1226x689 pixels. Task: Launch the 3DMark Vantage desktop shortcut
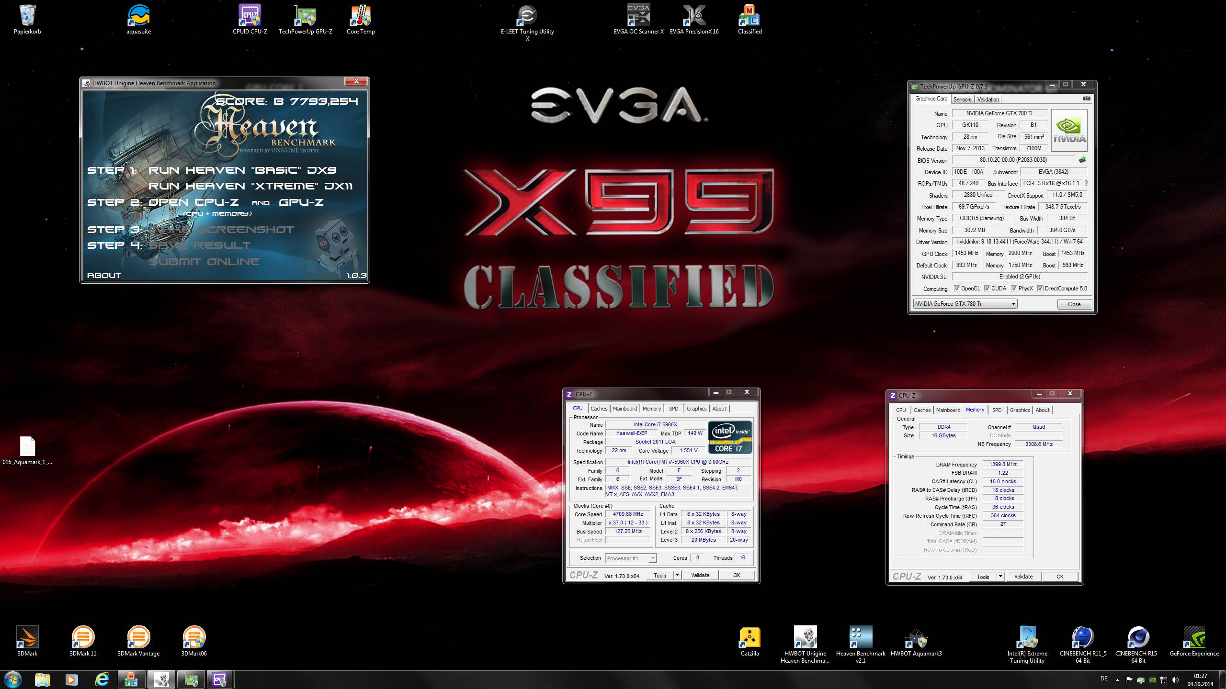pyautogui.click(x=138, y=641)
